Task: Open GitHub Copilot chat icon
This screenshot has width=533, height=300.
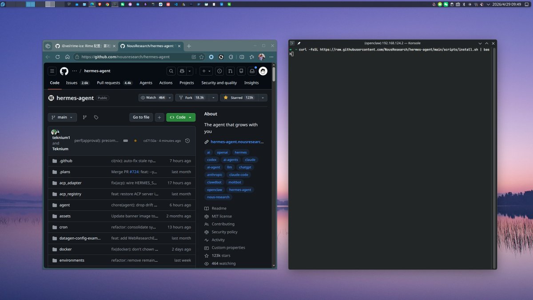Action: coord(181,71)
